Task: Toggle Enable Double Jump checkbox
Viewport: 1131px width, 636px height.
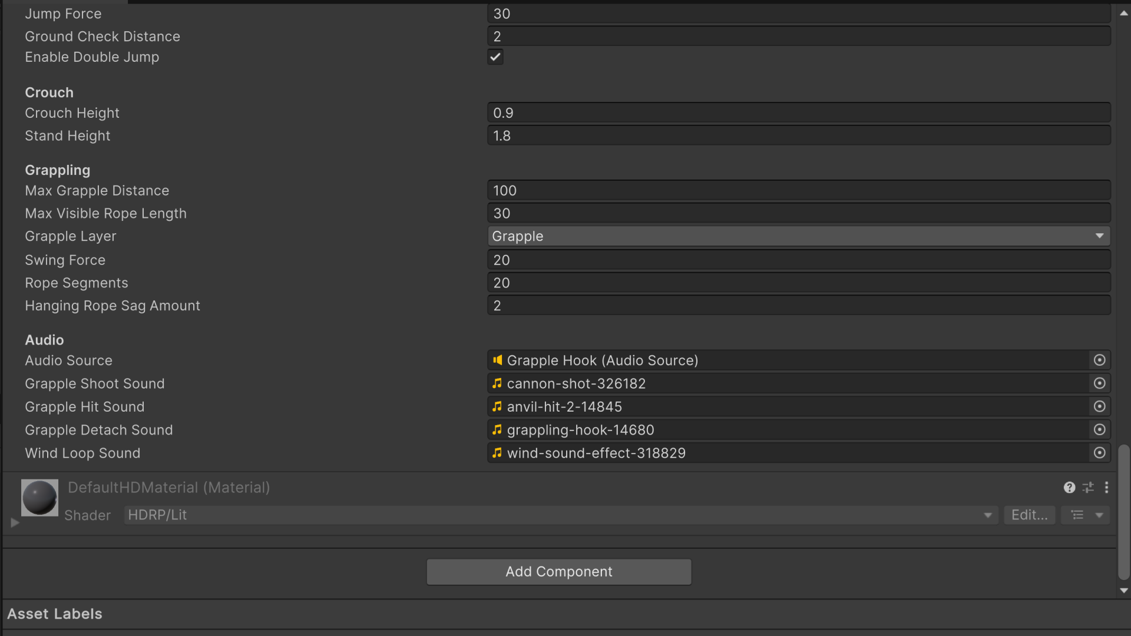Action: 495,57
